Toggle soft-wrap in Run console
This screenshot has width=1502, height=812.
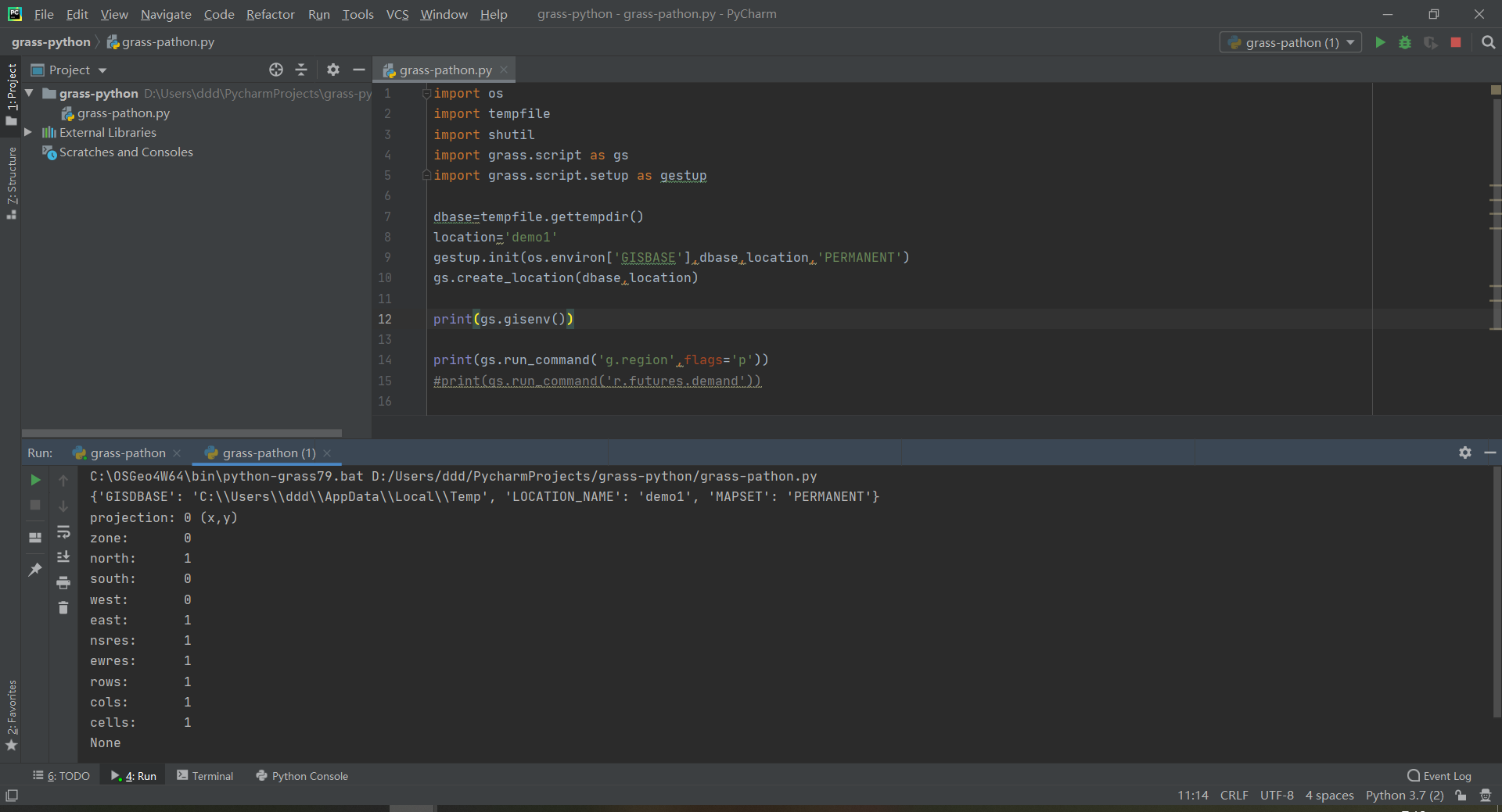[63, 532]
